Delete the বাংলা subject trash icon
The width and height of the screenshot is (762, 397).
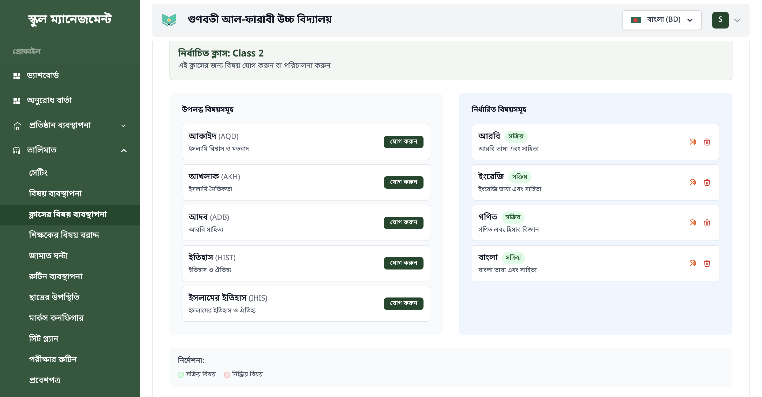707,263
